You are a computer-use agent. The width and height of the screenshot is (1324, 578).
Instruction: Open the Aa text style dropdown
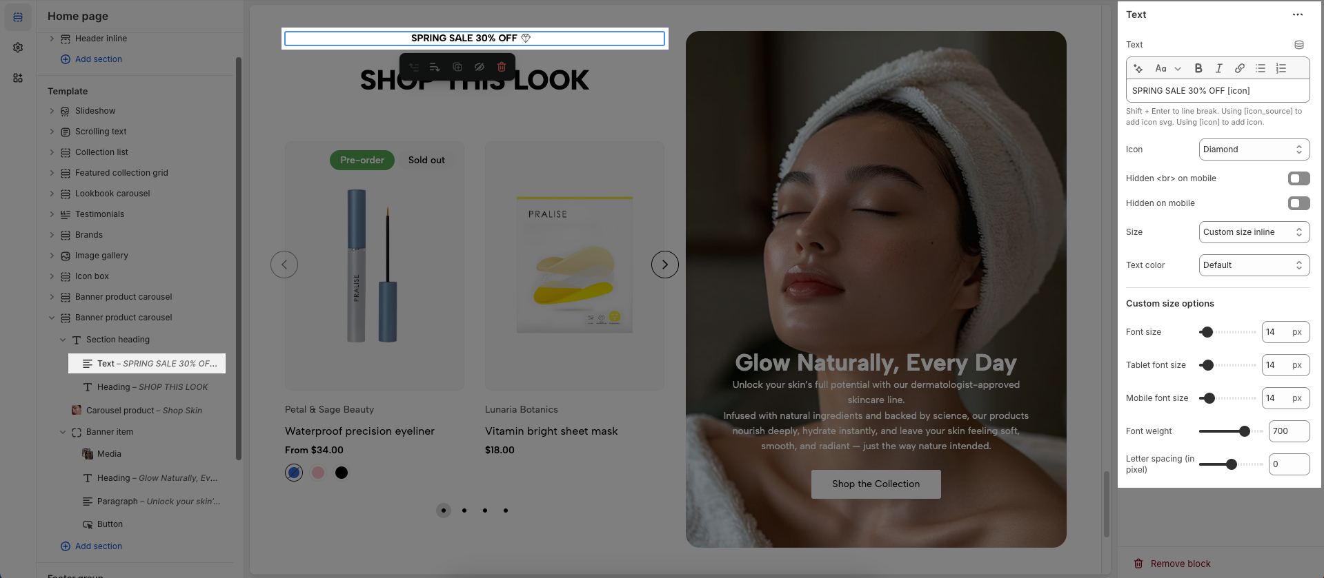(x=1168, y=68)
